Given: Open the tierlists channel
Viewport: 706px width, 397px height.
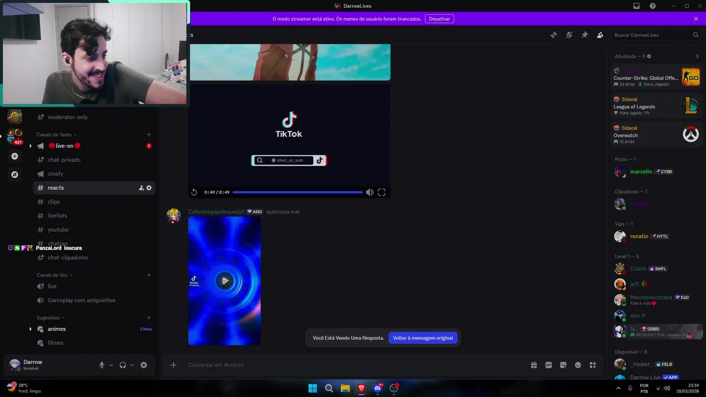Looking at the screenshot, I should 94,216.
